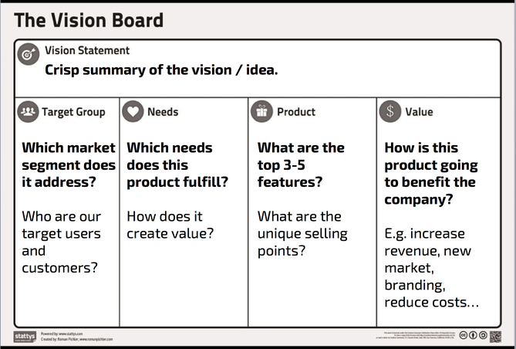Click 'Which market segment does it address?' text
The width and height of the screenshot is (516, 349).
(x=69, y=164)
